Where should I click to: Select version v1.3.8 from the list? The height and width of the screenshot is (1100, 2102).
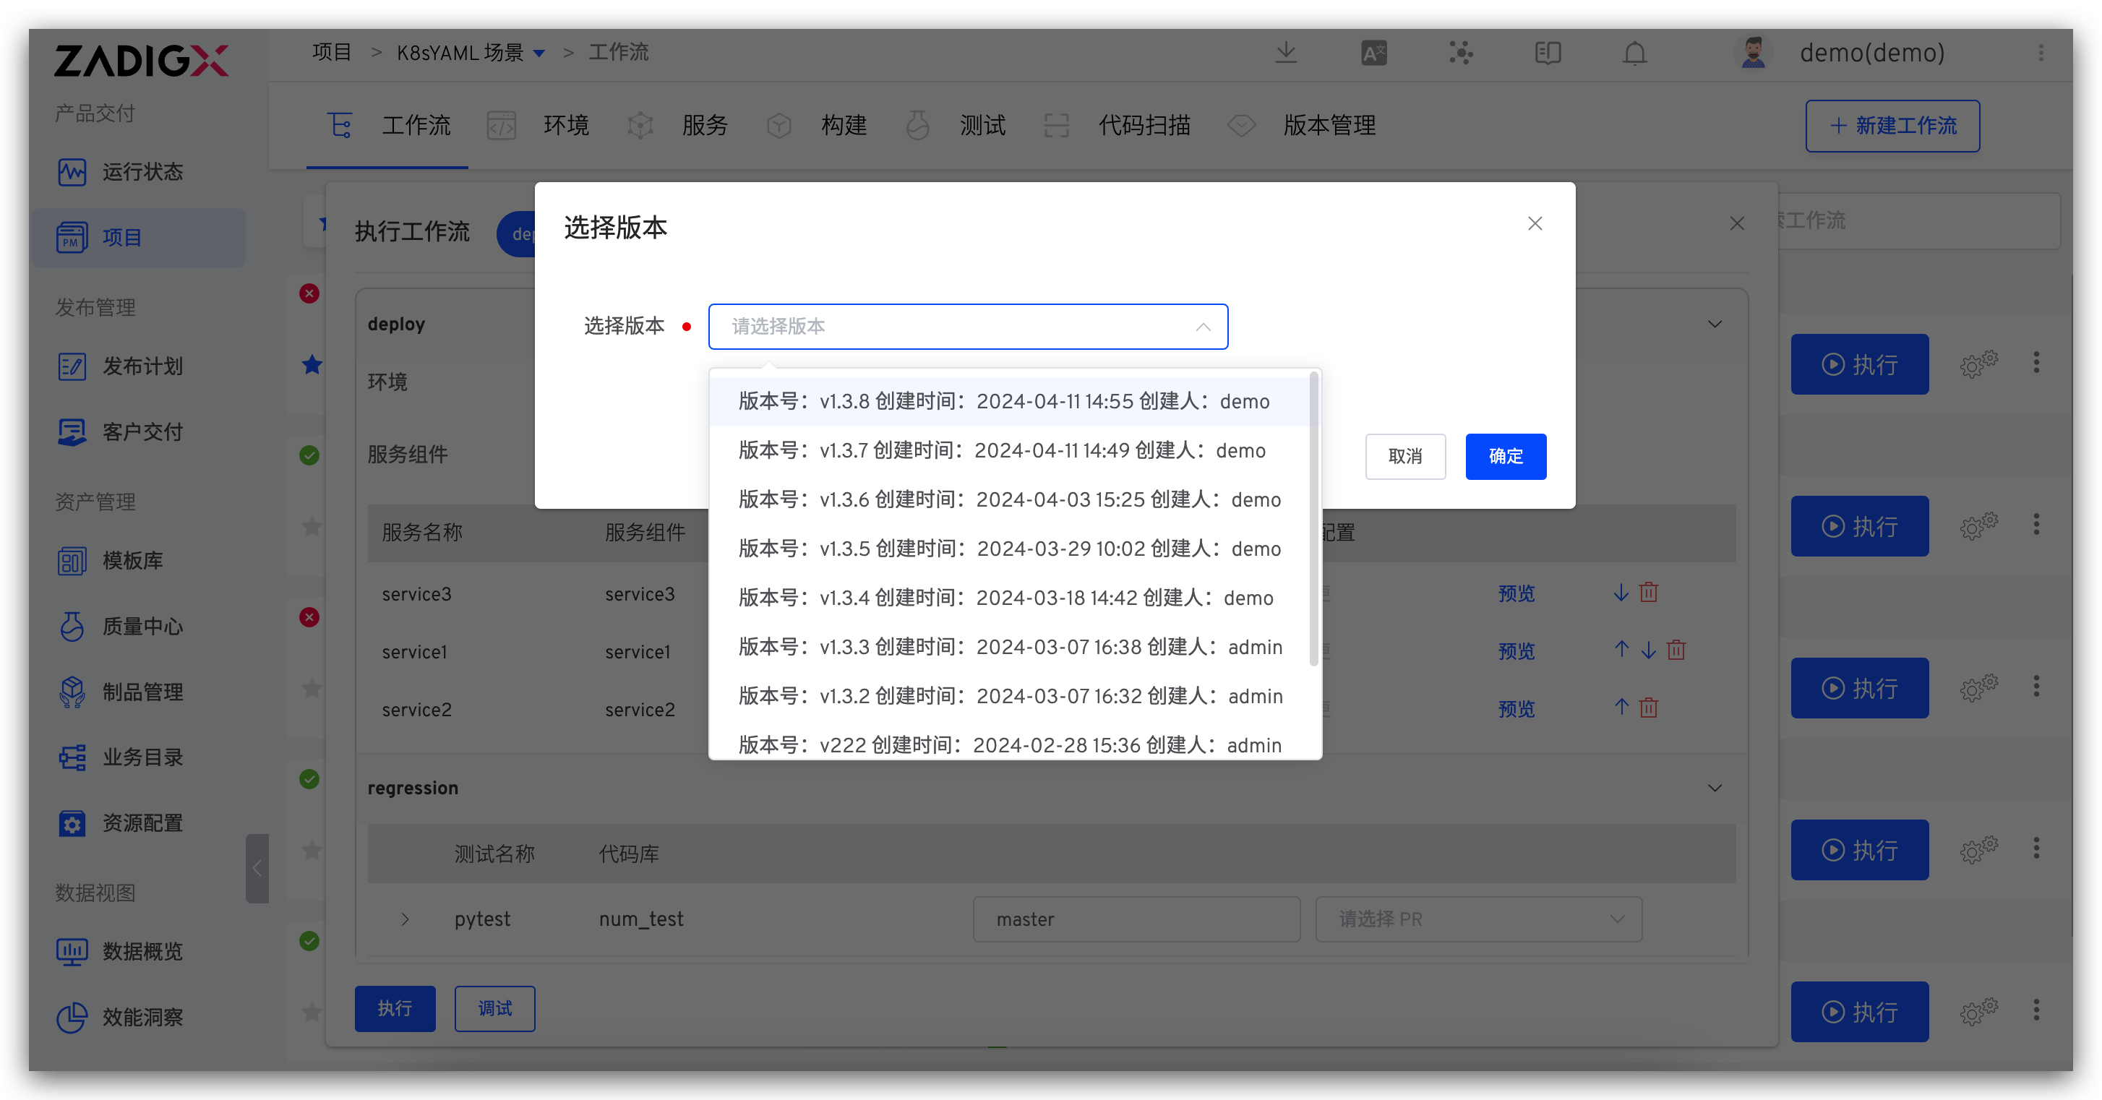(x=1004, y=402)
